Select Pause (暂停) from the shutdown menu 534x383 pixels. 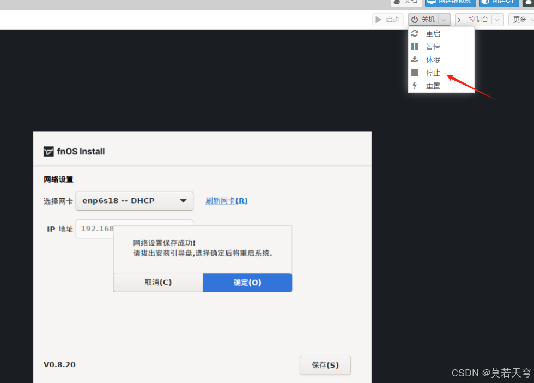[441, 46]
